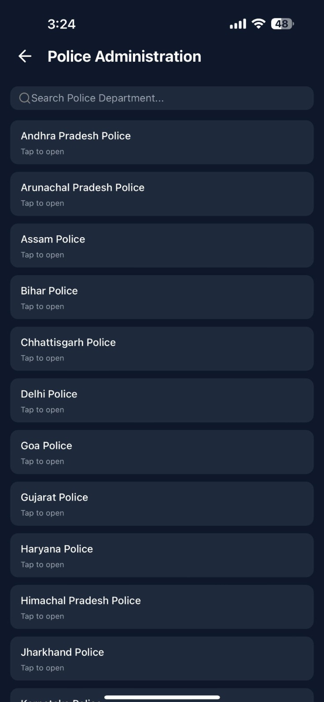Open Andhra Pradesh Police
The width and height of the screenshot is (324, 702).
(162, 142)
